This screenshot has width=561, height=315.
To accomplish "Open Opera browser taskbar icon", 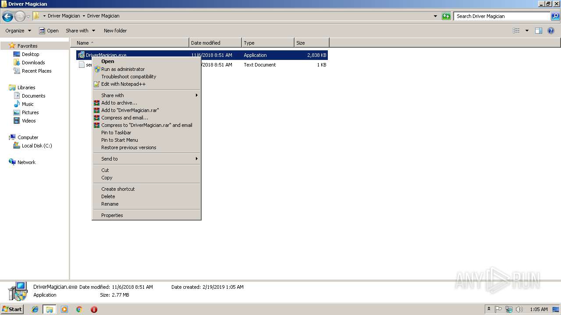I will (94, 309).
